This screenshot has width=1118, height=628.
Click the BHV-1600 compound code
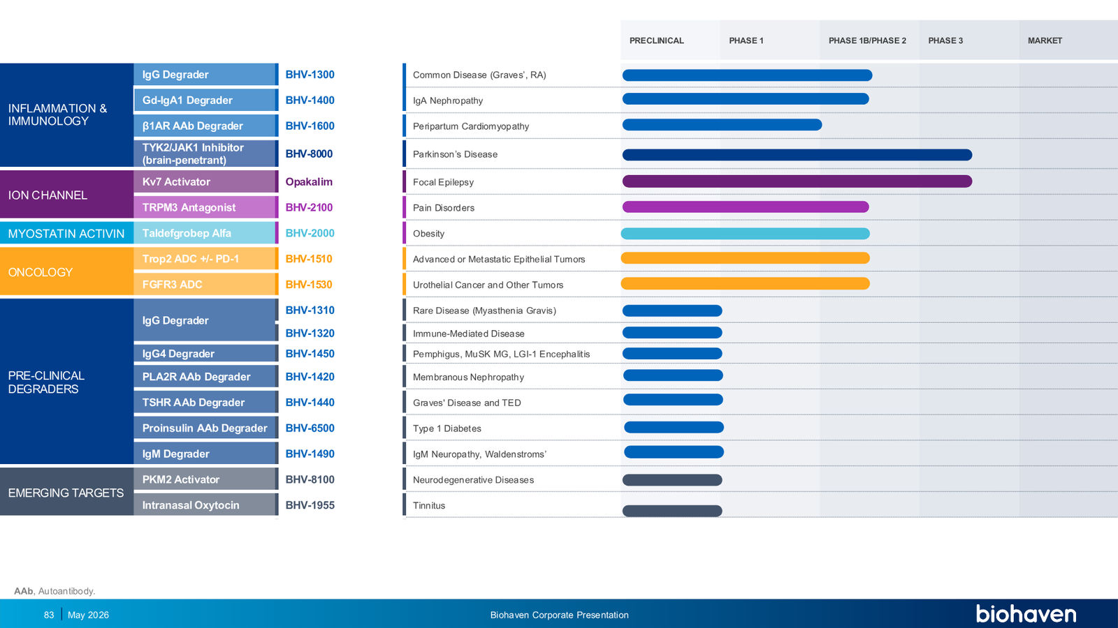pyautogui.click(x=310, y=126)
